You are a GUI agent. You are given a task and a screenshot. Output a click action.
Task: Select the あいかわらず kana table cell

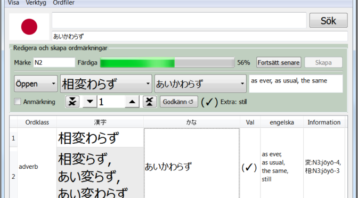pyautogui.click(x=192, y=163)
